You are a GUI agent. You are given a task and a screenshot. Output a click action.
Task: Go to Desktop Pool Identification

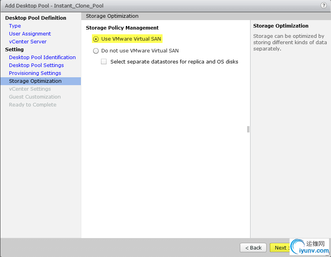(42, 57)
